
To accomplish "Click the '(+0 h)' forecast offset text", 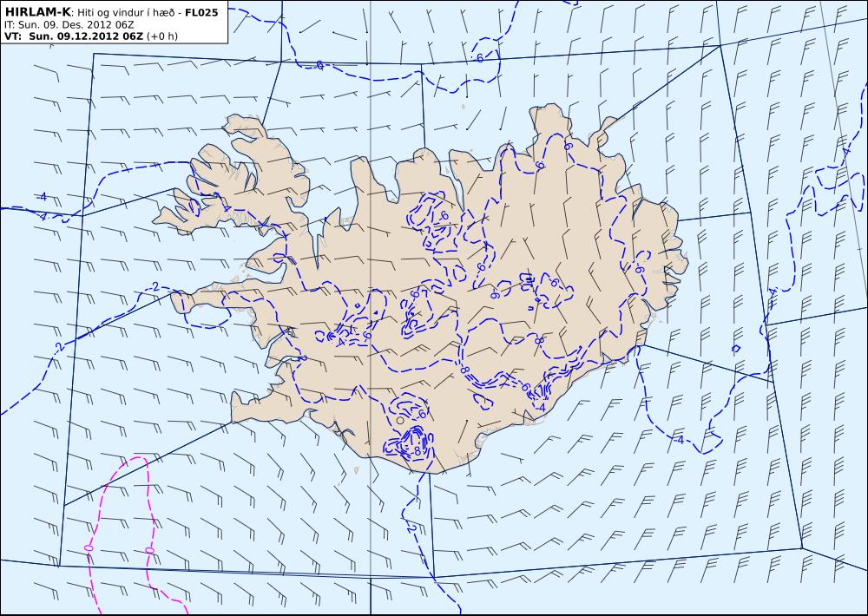I will tap(162, 36).
